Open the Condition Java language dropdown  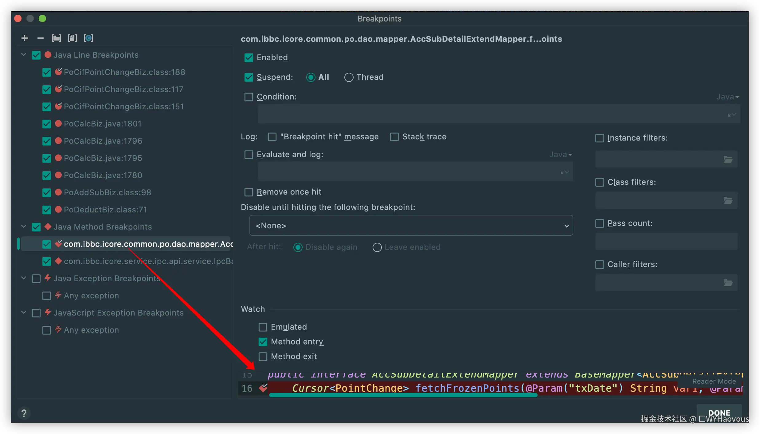pos(727,97)
